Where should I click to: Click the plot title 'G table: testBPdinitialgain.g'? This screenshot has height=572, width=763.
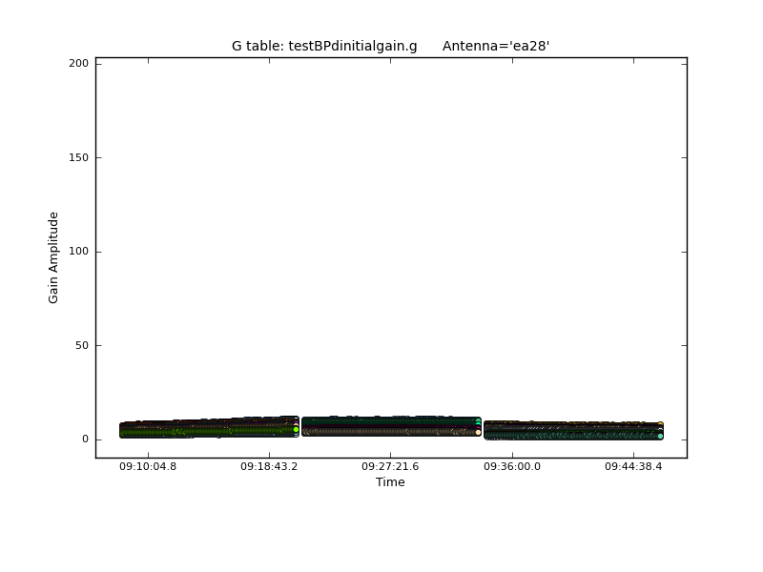click(324, 46)
